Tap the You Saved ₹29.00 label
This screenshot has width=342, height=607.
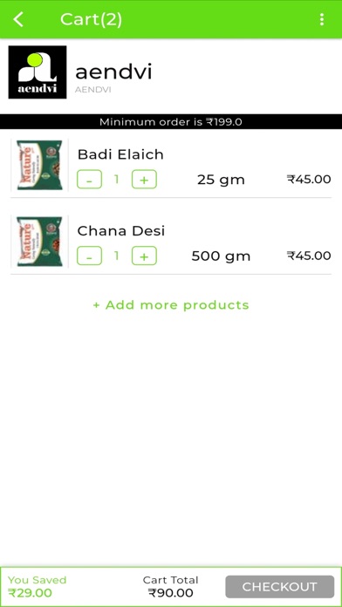pyautogui.click(x=38, y=586)
